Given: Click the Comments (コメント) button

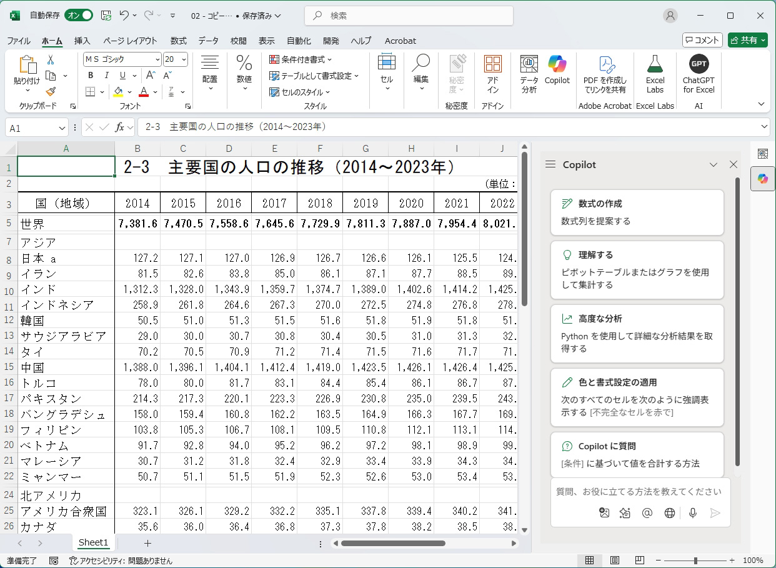Looking at the screenshot, I should click(702, 40).
